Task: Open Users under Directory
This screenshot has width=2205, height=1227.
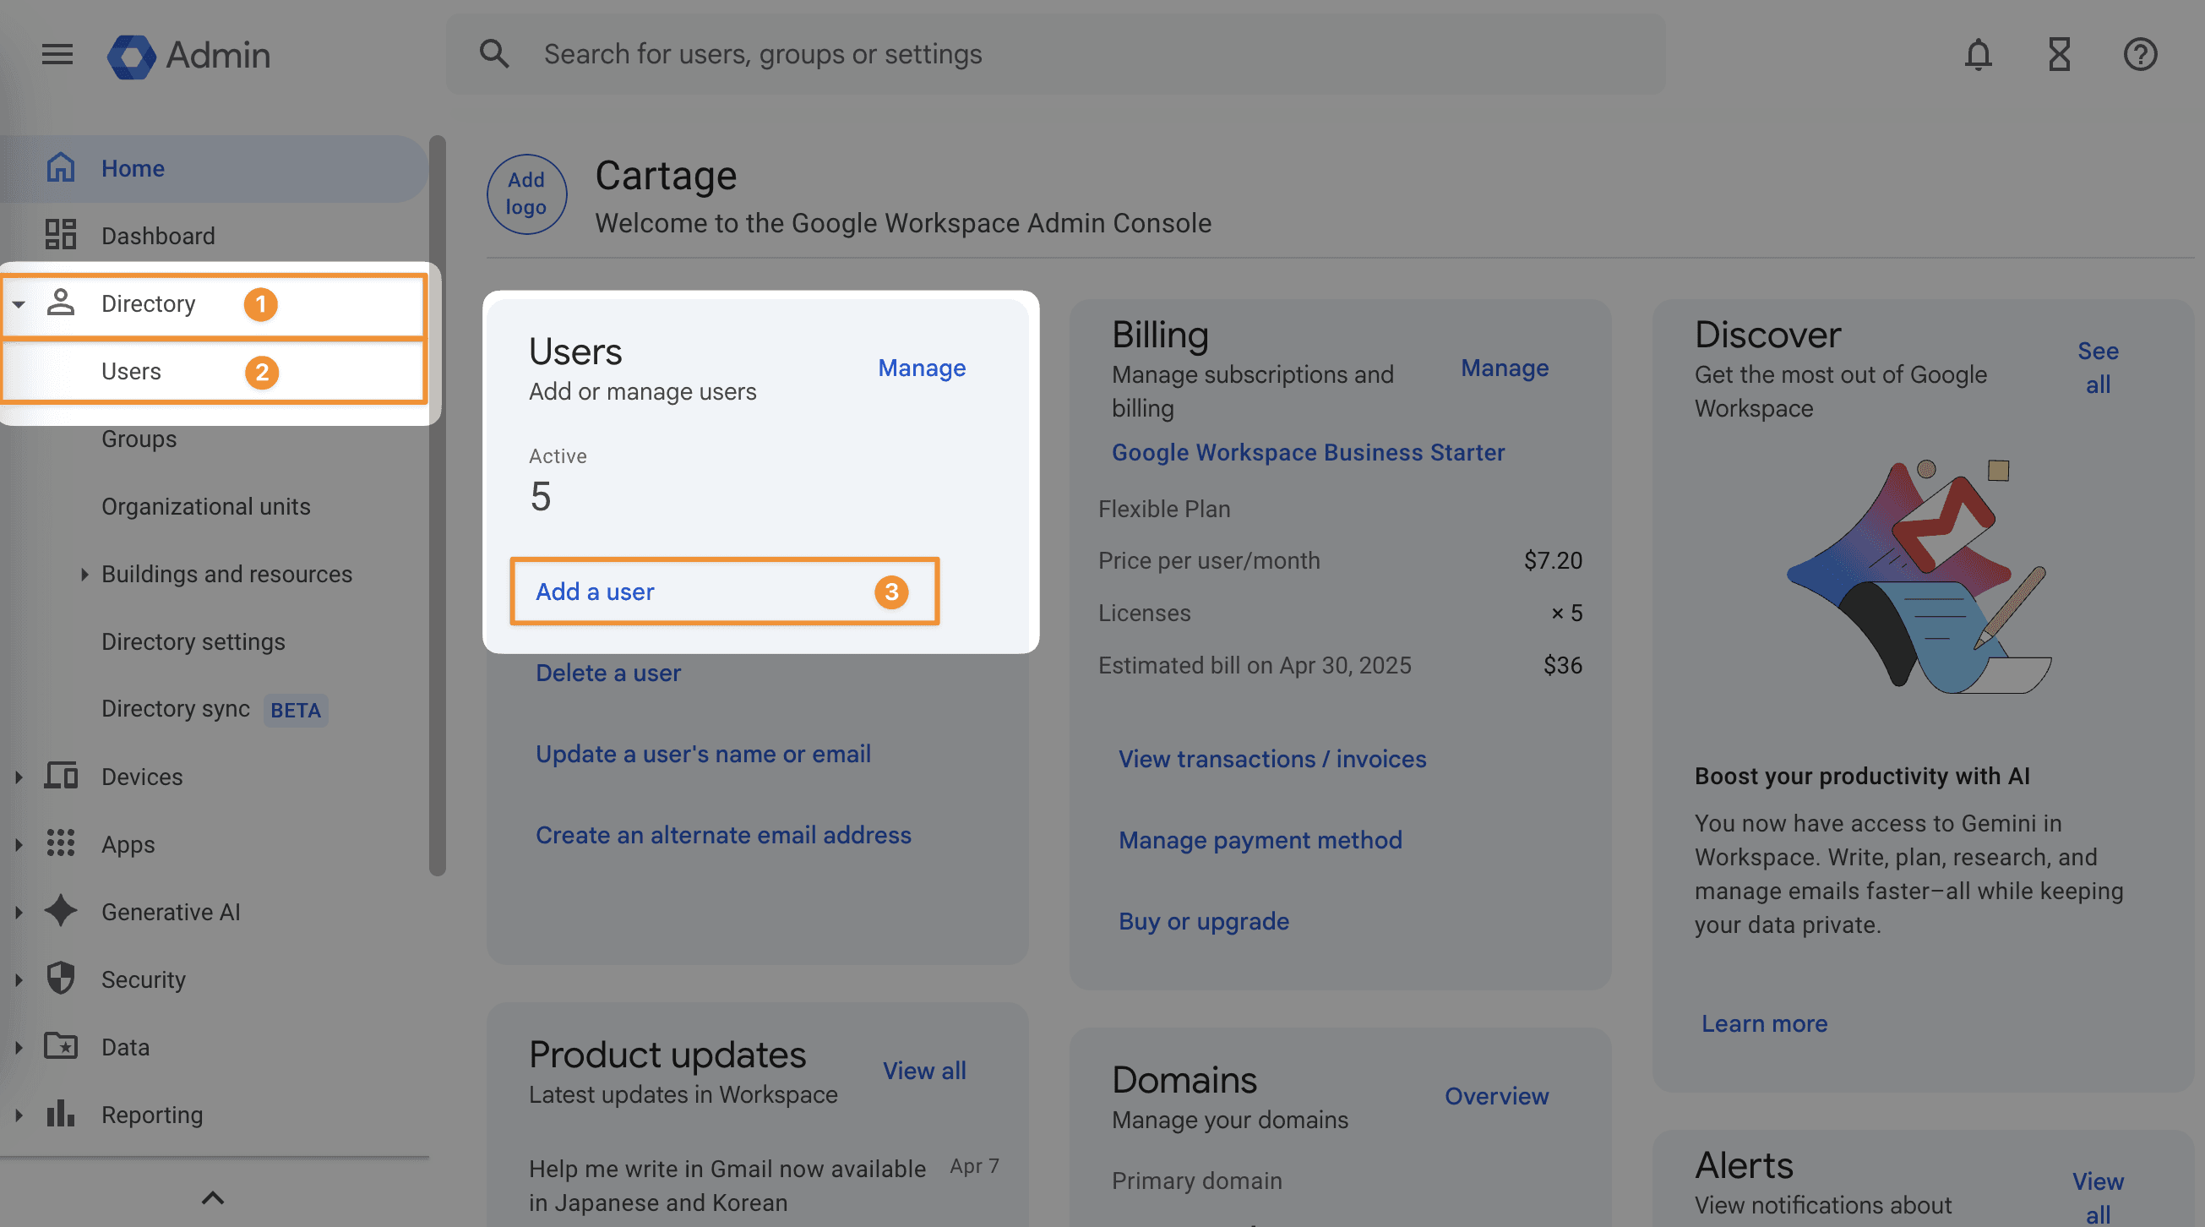Action: pyautogui.click(x=214, y=371)
